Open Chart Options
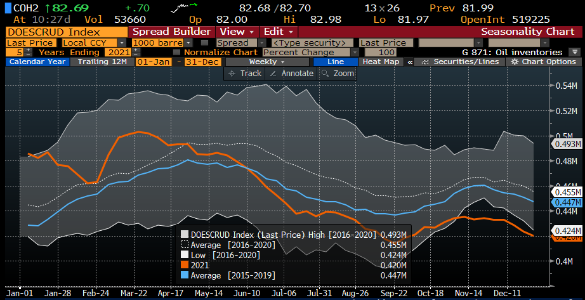 tap(543, 62)
